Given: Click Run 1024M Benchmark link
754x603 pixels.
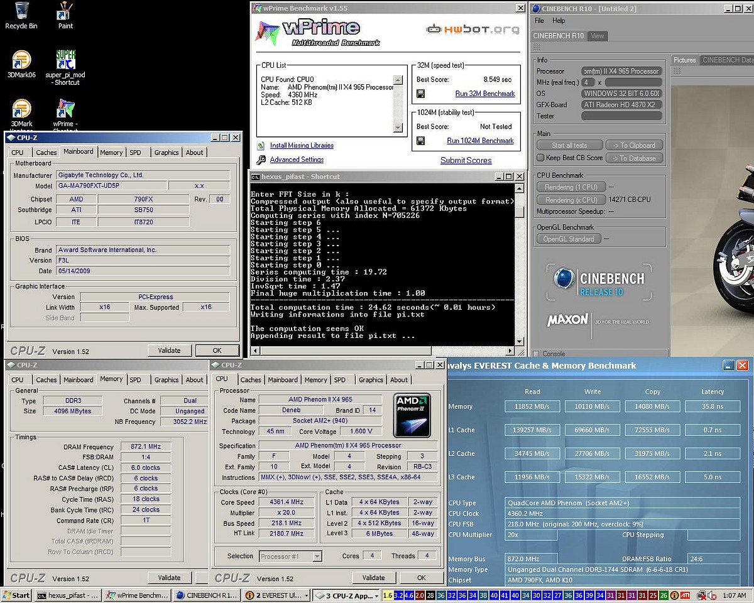Looking at the screenshot, I should [x=480, y=141].
